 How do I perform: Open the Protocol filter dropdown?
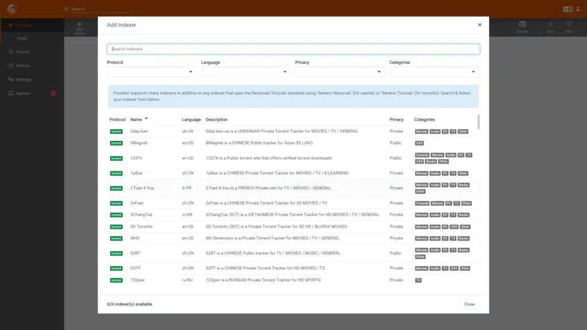point(152,72)
